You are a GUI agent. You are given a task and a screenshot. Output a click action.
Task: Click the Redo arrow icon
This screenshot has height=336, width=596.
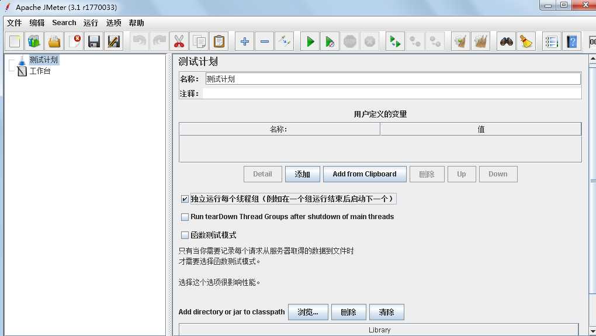point(159,41)
